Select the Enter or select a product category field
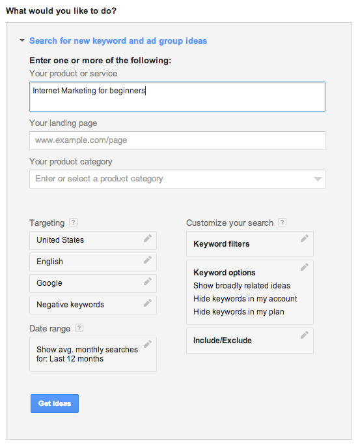This screenshot has width=358, height=445. (177, 179)
